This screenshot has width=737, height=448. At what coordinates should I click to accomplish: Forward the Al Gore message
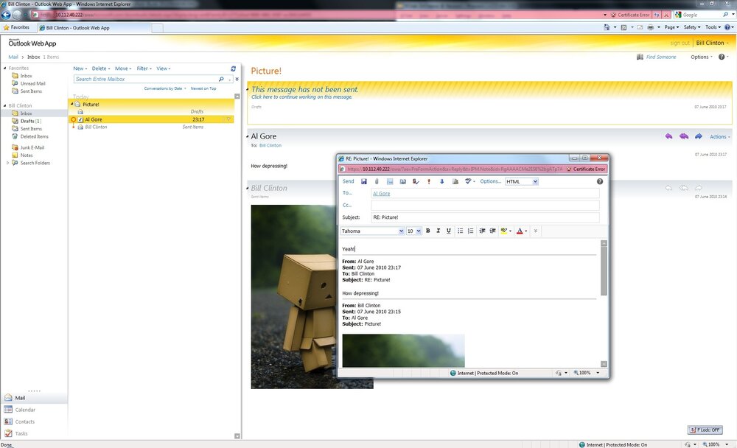pos(699,136)
